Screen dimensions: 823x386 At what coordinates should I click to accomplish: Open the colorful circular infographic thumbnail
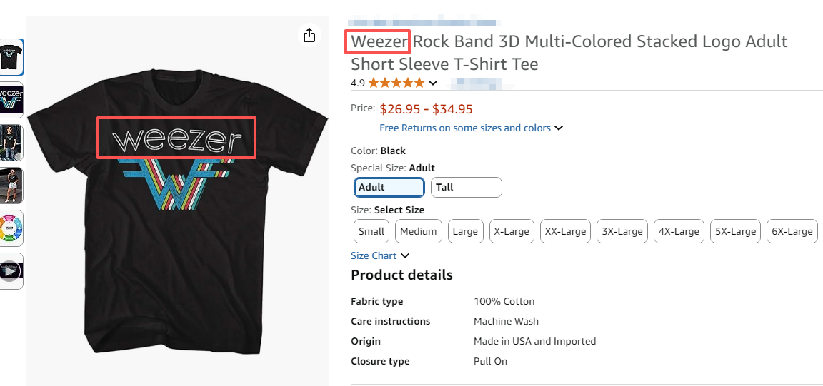[11, 228]
